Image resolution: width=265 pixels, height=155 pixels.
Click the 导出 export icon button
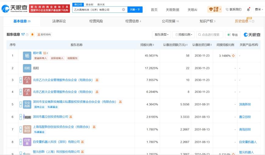tap(232, 35)
